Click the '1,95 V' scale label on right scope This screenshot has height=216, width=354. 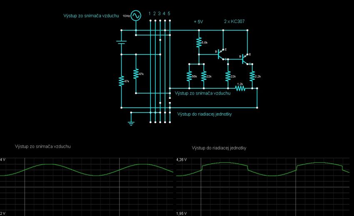pyautogui.click(x=182, y=213)
